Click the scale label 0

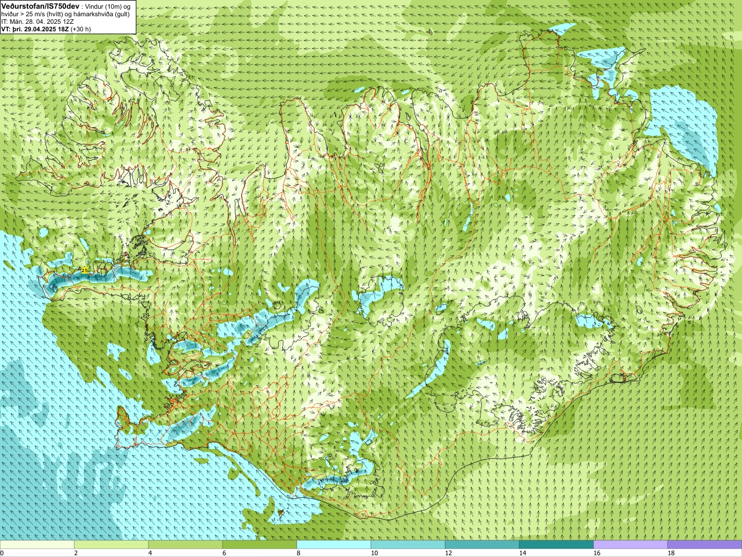2,554
